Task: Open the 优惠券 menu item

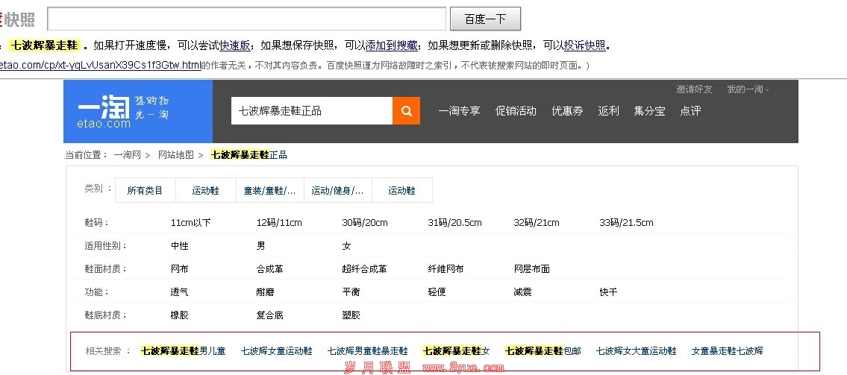Action: pos(567,111)
